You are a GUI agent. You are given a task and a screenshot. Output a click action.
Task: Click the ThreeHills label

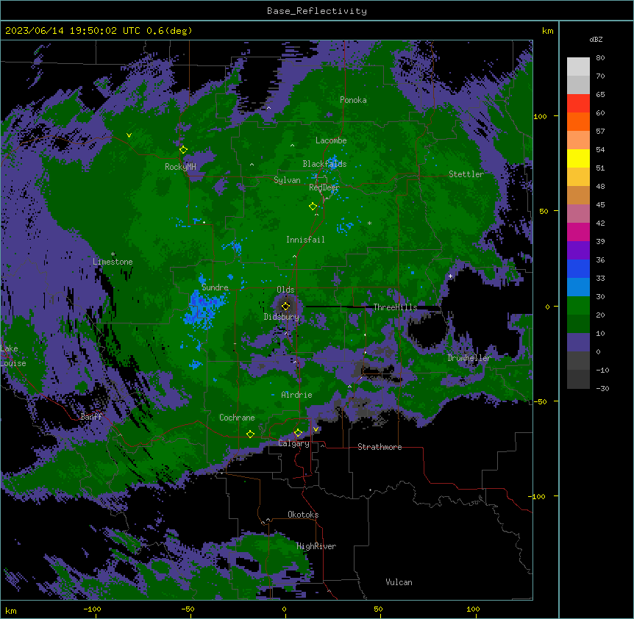(x=395, y=307)
